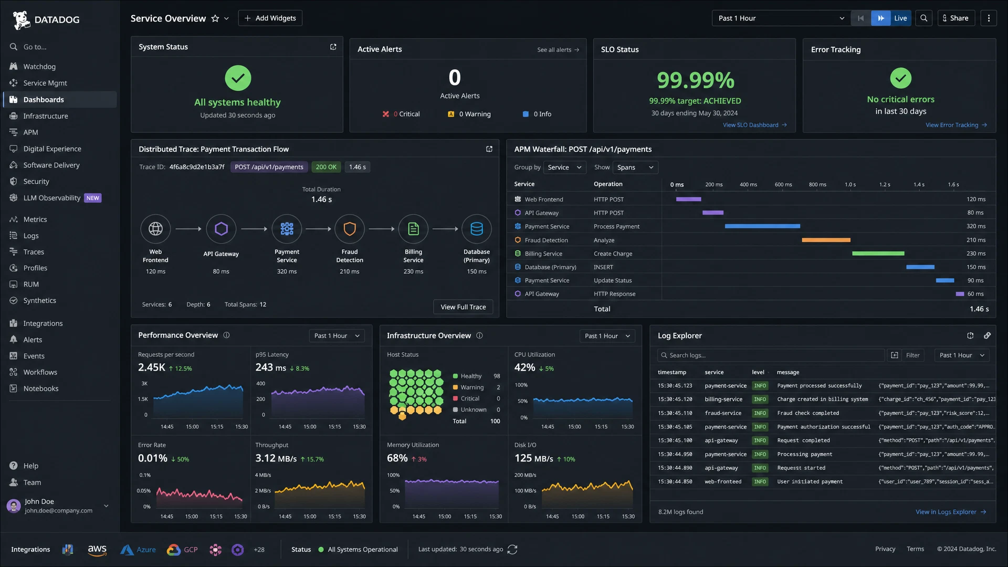Go to Infrastructure in sidebar

coord(46,116)
